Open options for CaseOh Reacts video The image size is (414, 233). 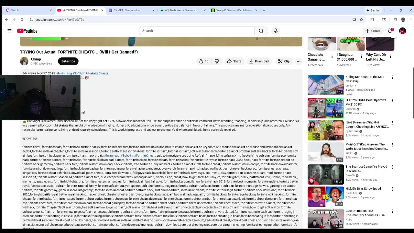[x=393, y=211]
